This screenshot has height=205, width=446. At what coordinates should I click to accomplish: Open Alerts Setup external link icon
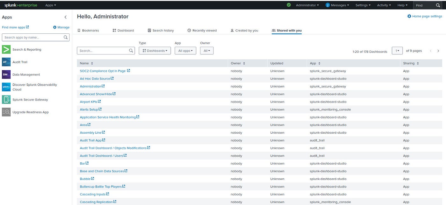click(x=100, y=109)
